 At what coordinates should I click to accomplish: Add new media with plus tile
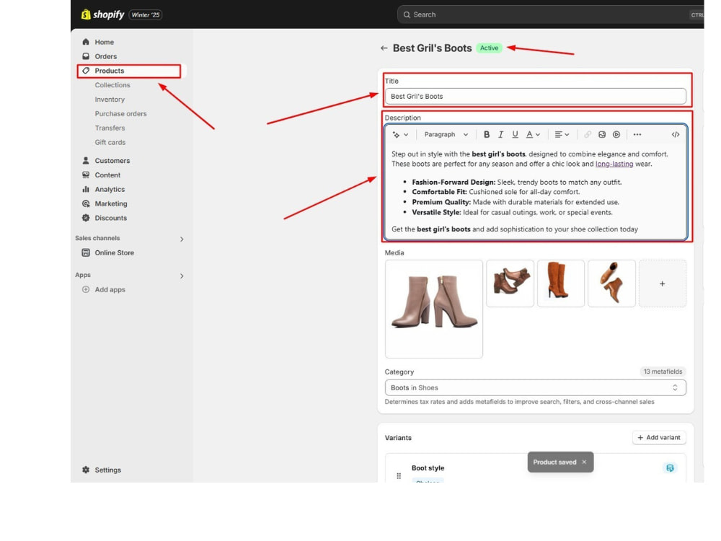662,283
